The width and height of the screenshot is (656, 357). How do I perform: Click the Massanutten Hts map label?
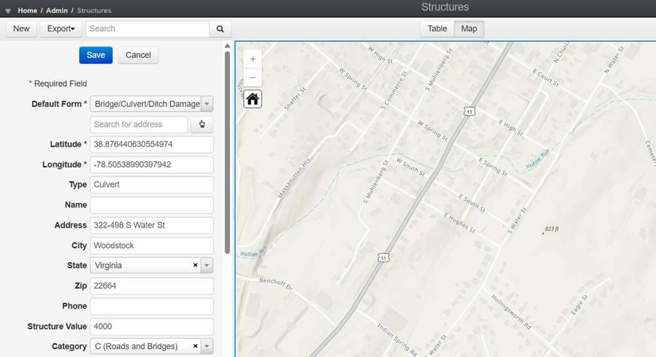click(x=294, y=177)
